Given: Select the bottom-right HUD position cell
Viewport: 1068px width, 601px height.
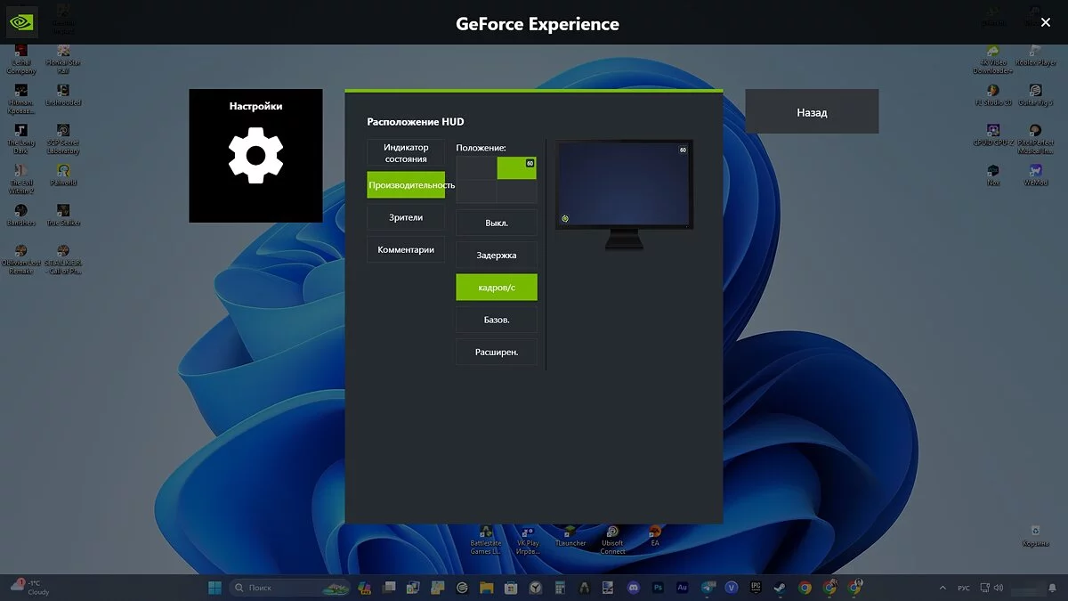Looking at the screenshot, I should point(516,191).
